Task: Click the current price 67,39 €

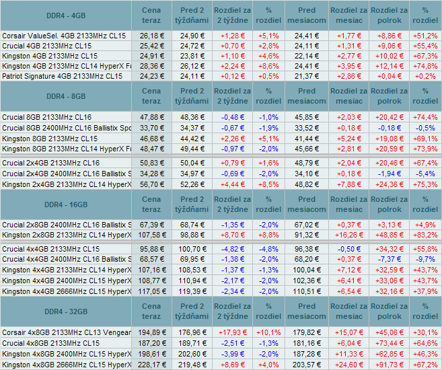Action: [x=152, y=225]
